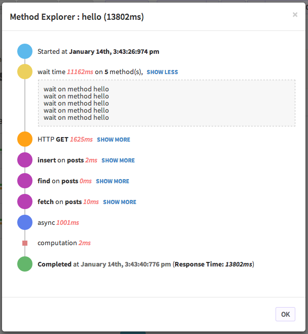
Task: Click the yellow wait time circle
Action: point(25,72)
